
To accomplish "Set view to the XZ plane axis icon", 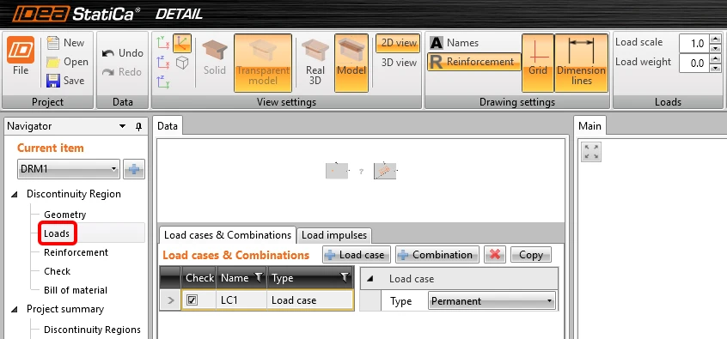I will (x=163, y=62).
